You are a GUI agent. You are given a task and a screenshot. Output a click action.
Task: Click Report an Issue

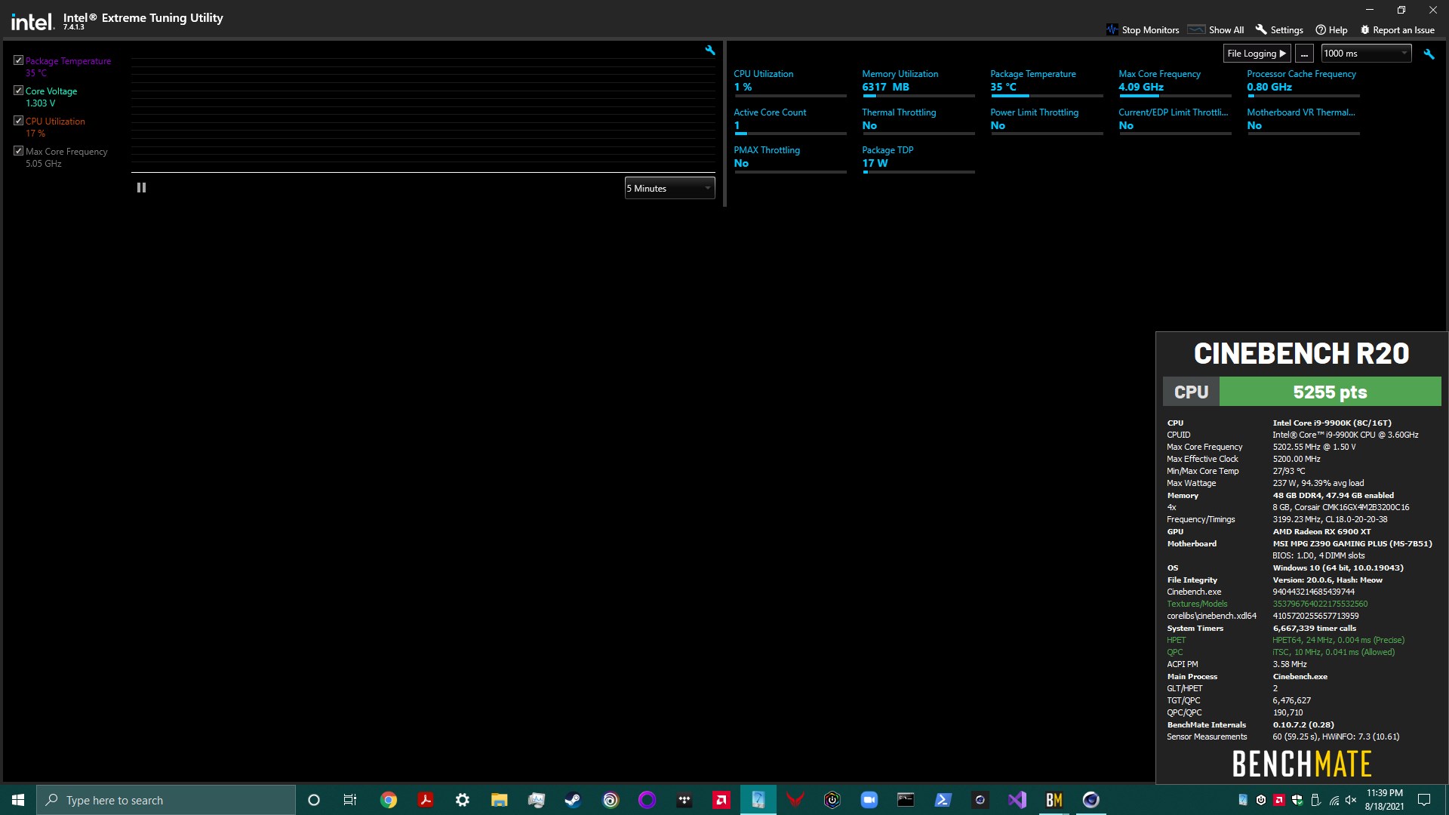1397,30
